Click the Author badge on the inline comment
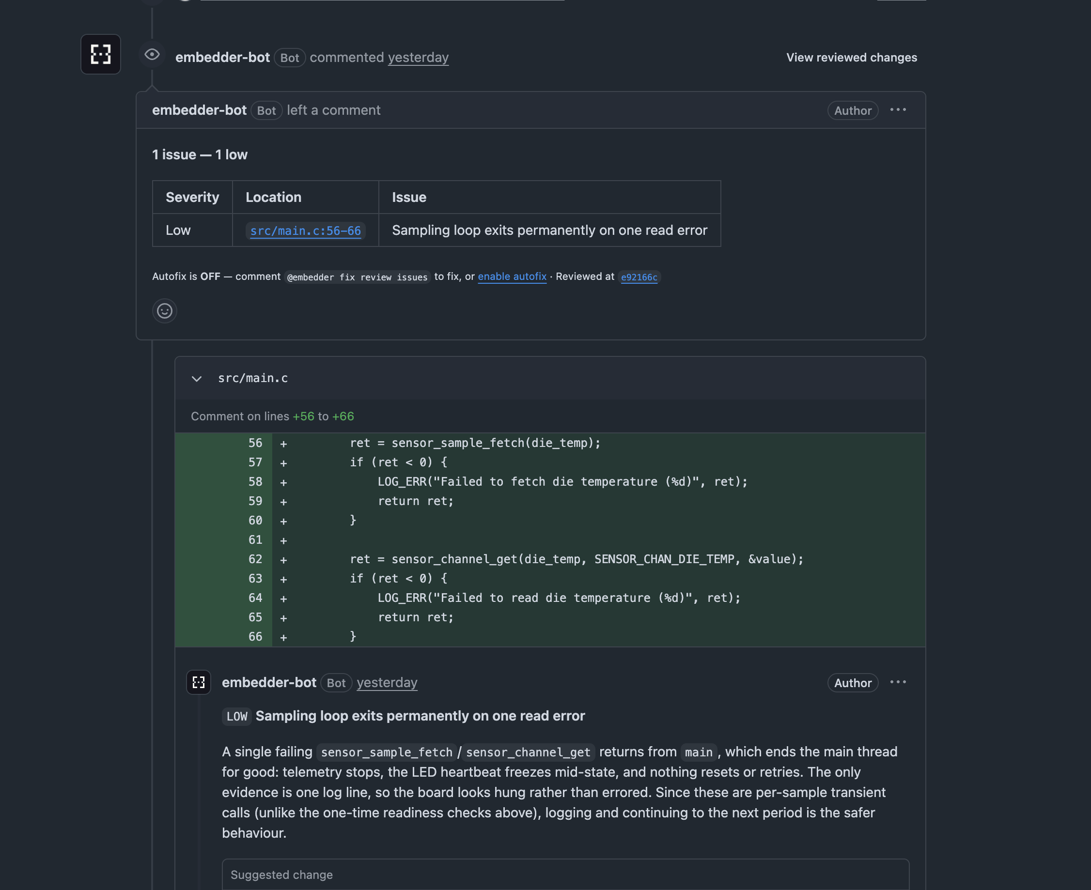Viewport: 1091px width, 890px height. (x=853, y=683)
